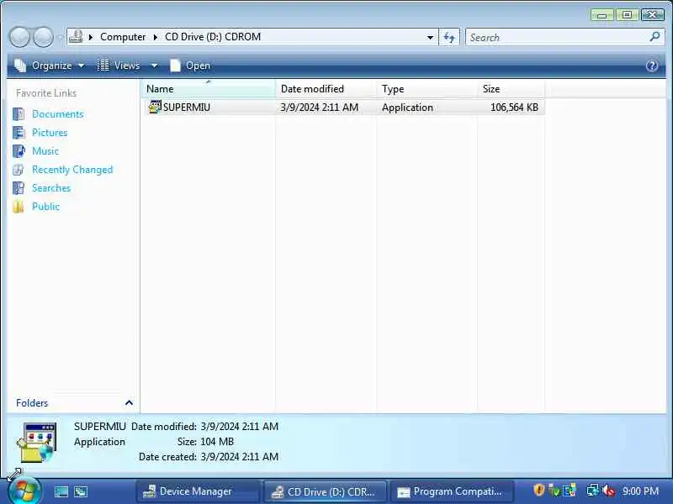This screenshot has height=504, width=673.
Task: Expand the Folders pane chevron
Action: click(x=129, y=402)
